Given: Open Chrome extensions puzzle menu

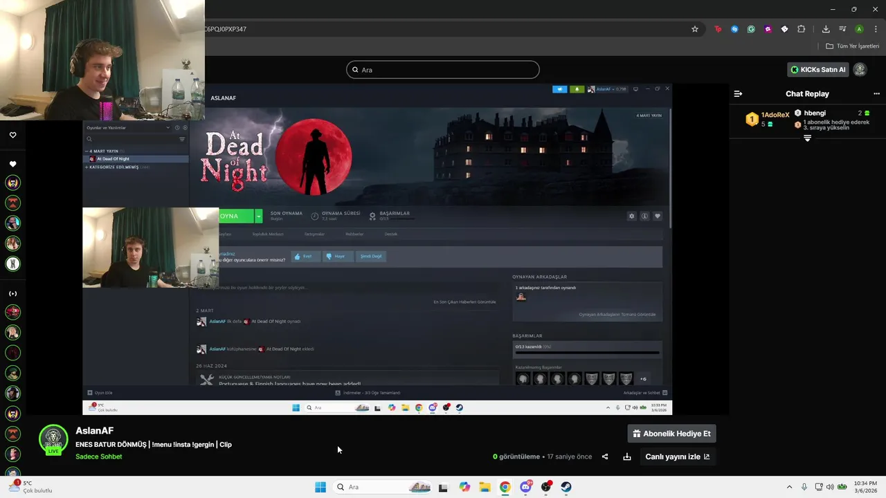Looking at the screenshot, I should click(x=802, y=29).
